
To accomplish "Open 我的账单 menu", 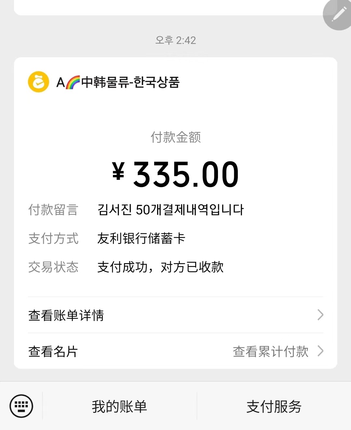I will tap(119, 406).
